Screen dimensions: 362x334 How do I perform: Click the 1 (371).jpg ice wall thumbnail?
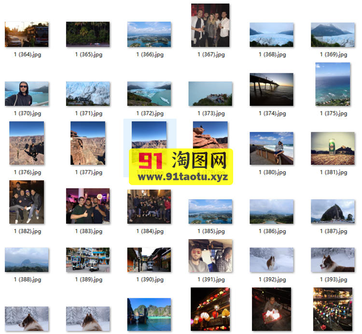[x=88, y=94]
